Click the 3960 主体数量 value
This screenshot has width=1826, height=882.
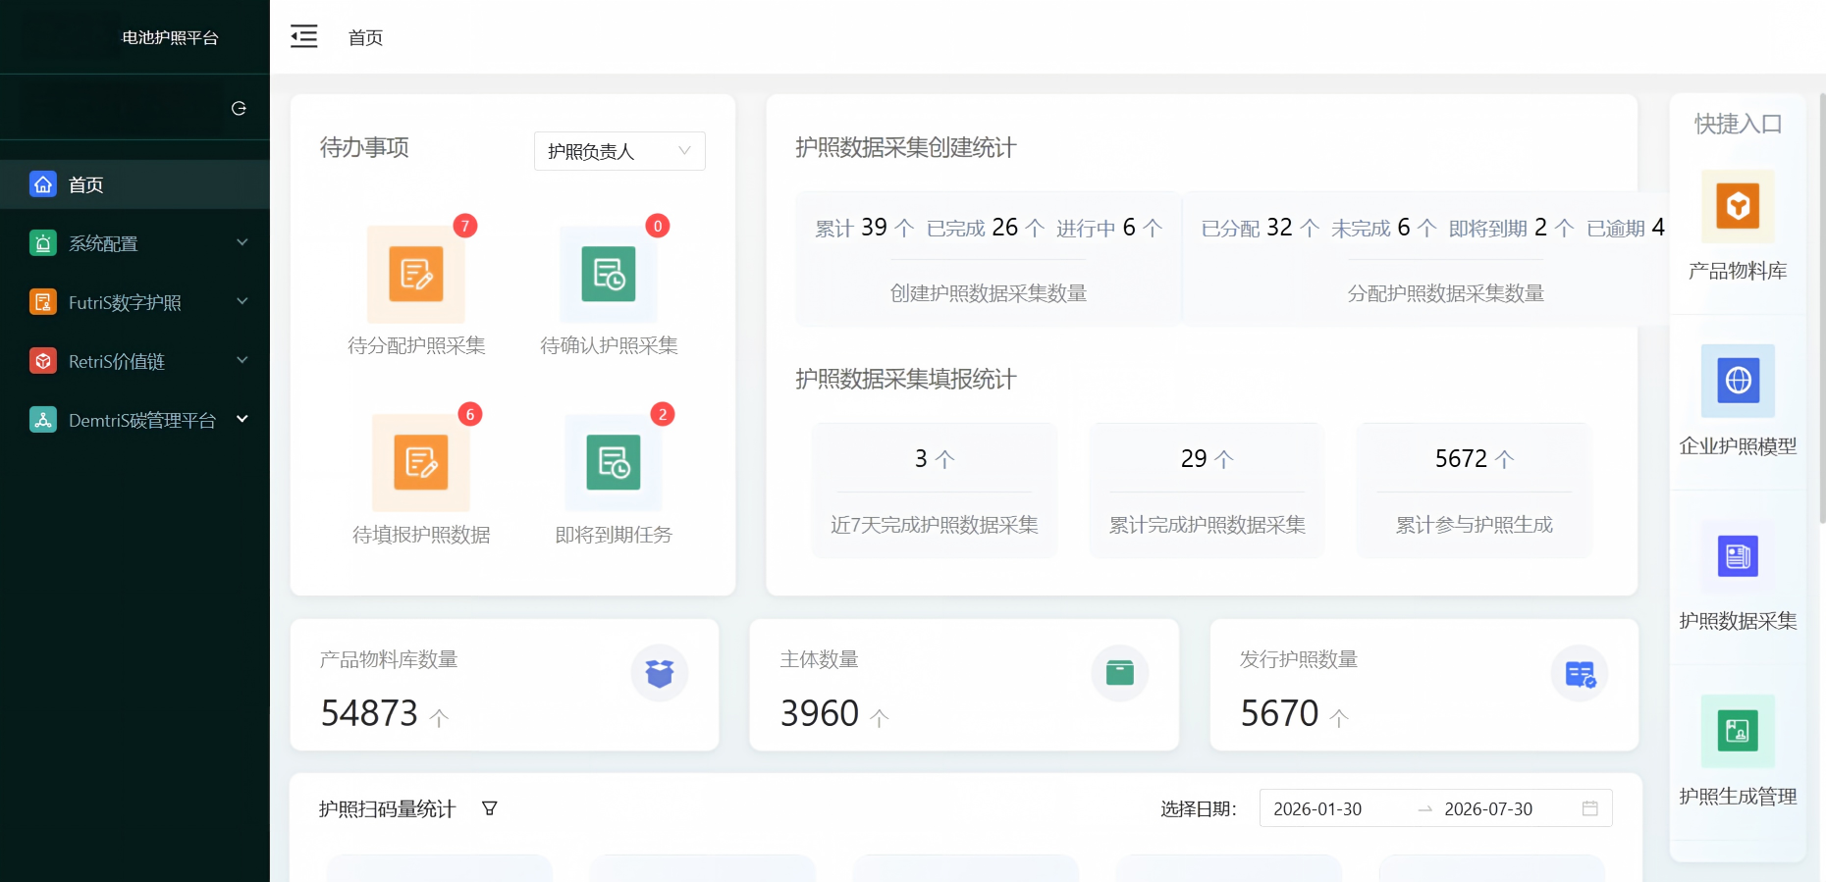[820, 713]
